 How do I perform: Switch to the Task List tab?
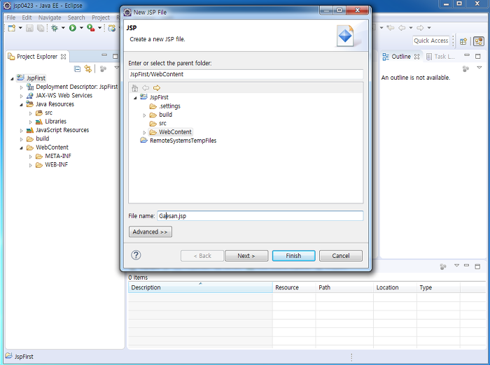pos(440,57)
